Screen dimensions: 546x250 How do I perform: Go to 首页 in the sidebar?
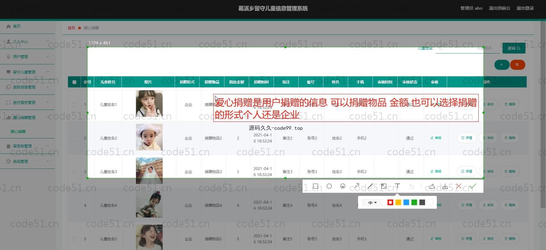tap(16, 26)
